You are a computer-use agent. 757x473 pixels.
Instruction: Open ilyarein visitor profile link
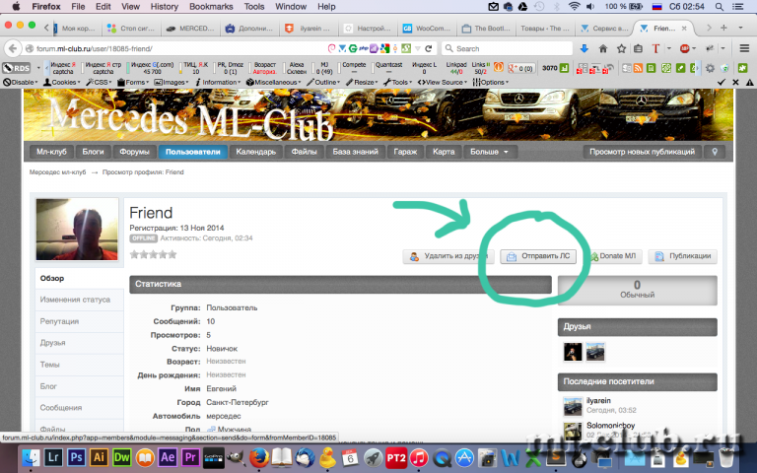point(598,401)
